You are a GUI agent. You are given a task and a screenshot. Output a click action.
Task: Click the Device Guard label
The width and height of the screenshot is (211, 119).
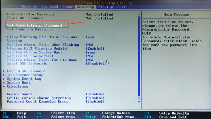point(20,94)
